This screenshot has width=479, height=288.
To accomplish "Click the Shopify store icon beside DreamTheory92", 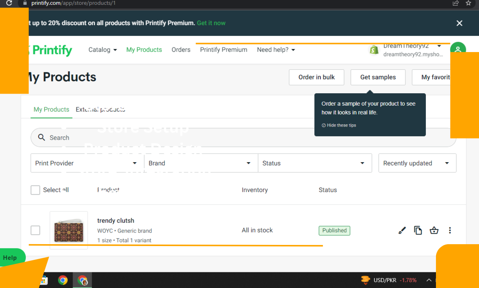I will point(374,49).
